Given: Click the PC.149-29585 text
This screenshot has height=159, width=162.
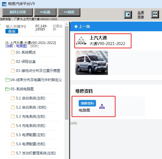Looking at the screenshot, I should point(42,27).
